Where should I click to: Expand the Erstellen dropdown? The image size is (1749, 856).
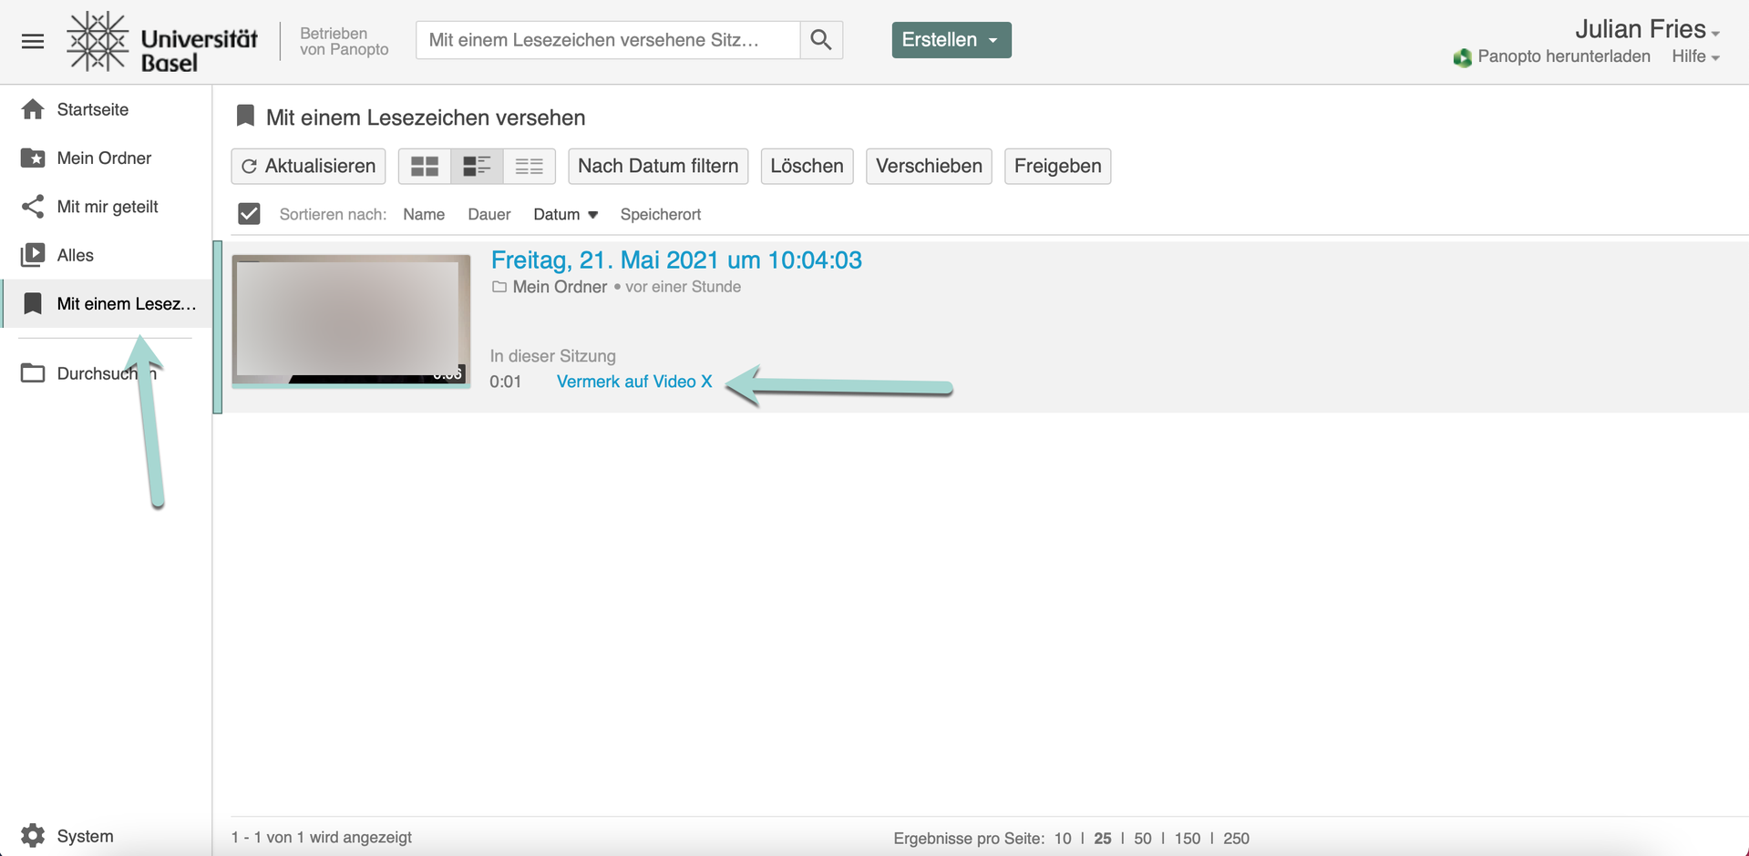951,40
